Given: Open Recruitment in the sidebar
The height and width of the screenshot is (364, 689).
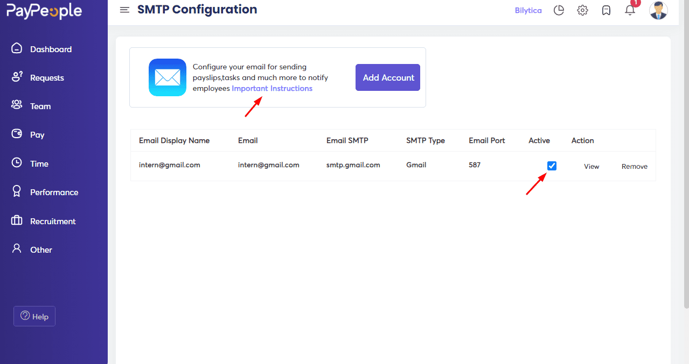Looking at the screenshot, I should tap(53, 221).
